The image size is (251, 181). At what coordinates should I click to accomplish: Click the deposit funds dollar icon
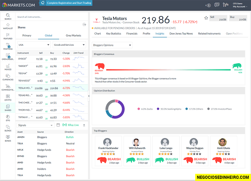tap(208, 5)
